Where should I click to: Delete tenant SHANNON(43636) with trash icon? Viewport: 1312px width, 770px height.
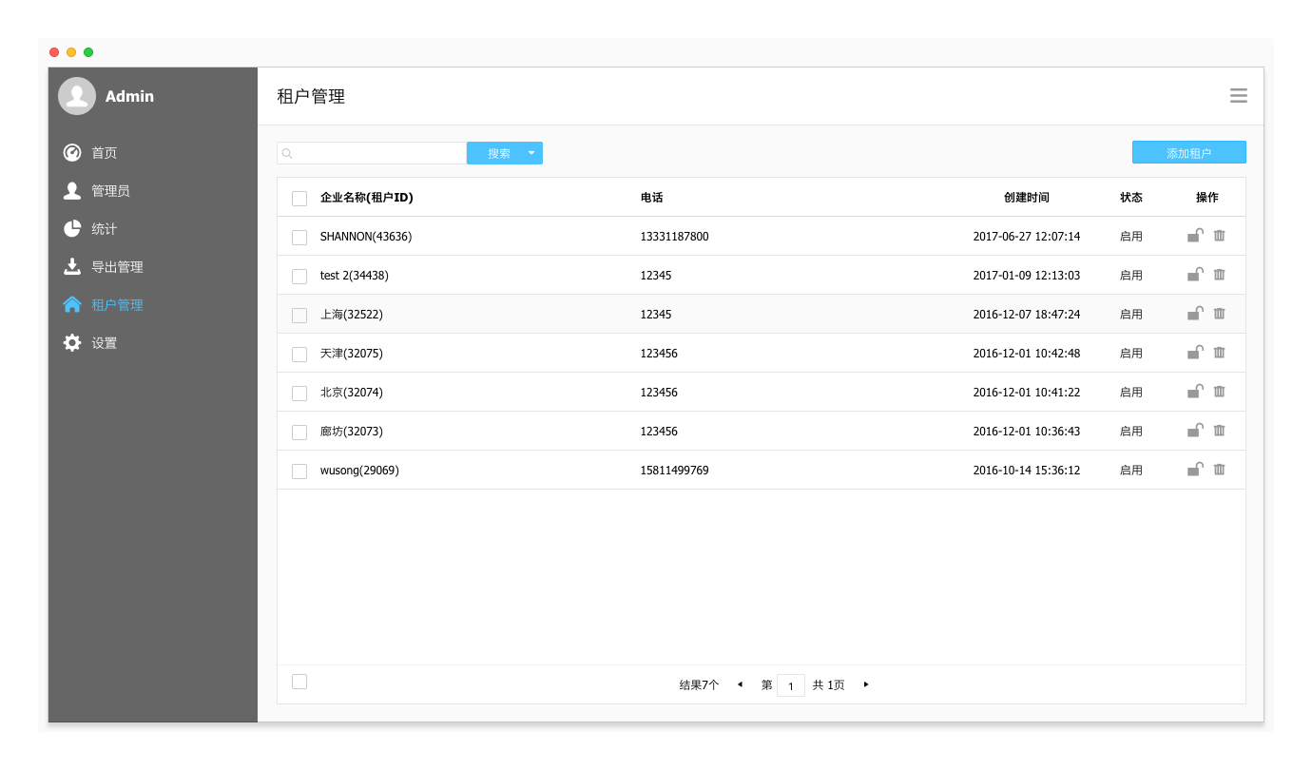[x=1220, y=235]
